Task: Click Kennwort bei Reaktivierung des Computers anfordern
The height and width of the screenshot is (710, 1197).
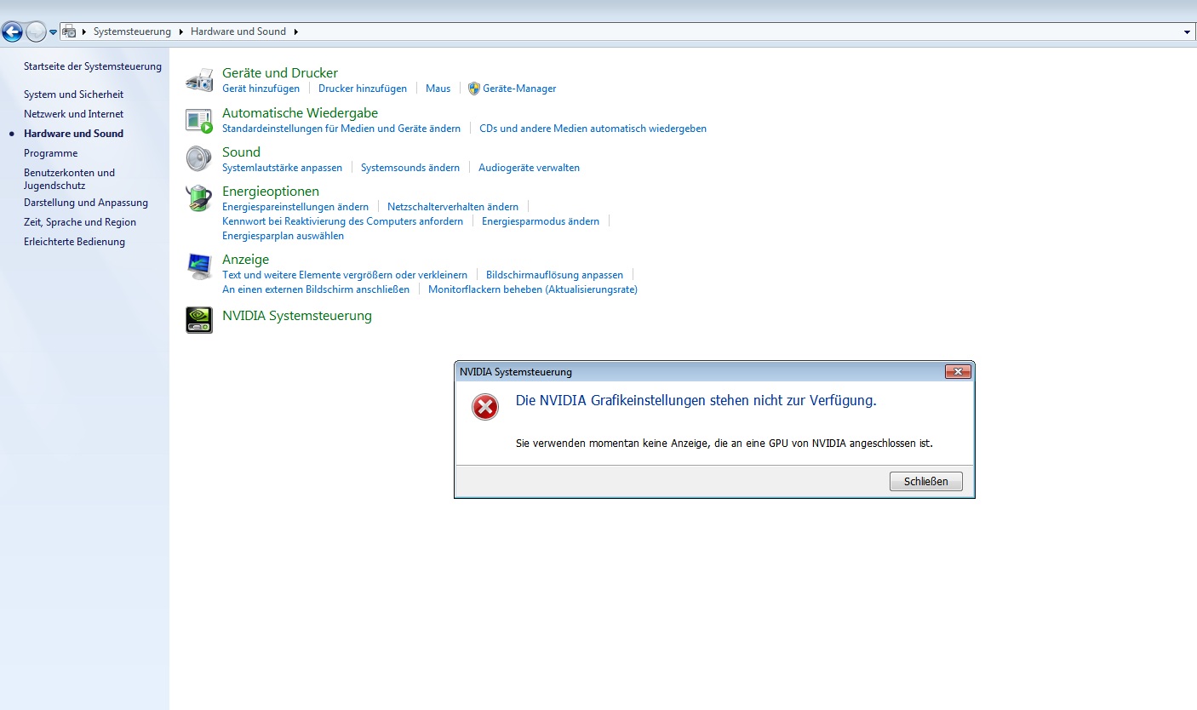Action: pyautogui.click(x=342, y=221)
